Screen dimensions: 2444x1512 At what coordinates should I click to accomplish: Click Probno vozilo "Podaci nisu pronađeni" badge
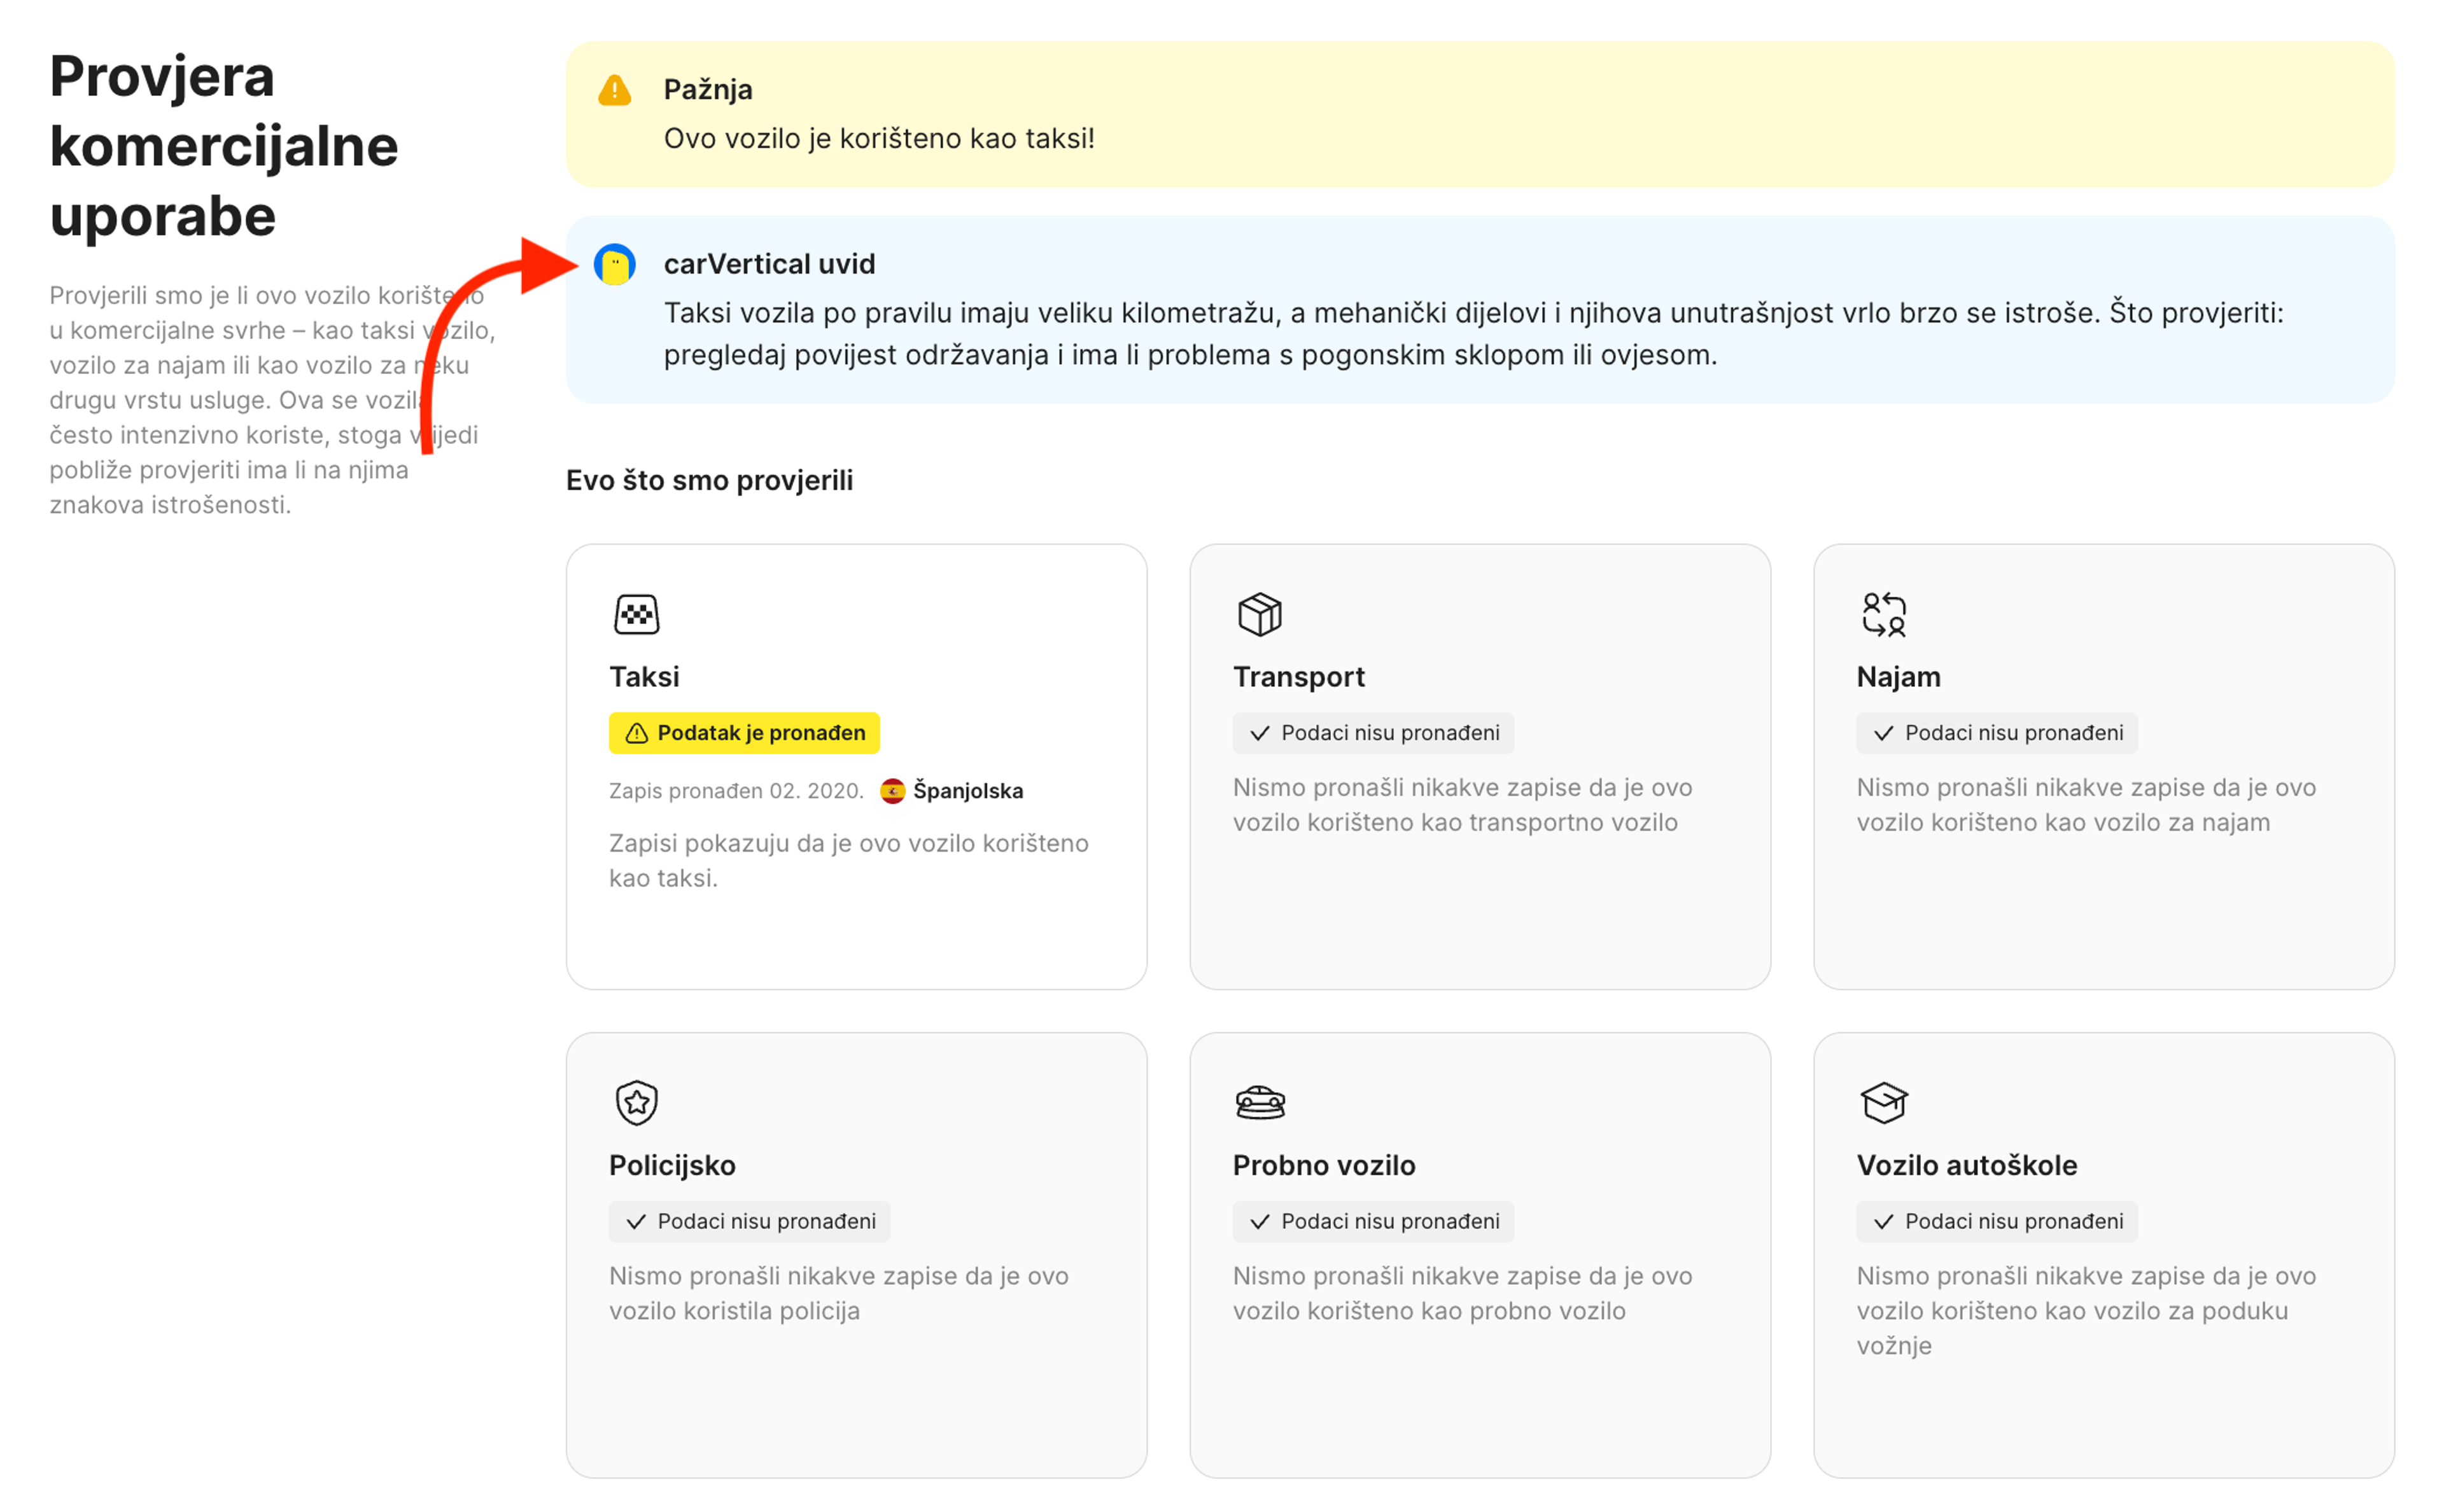coord(1373,1221)
